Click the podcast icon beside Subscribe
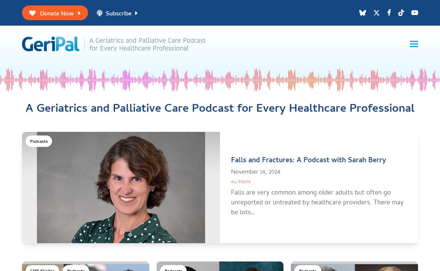Image resolution: width=440 pixels, height=271 pixels. [99, 13]
